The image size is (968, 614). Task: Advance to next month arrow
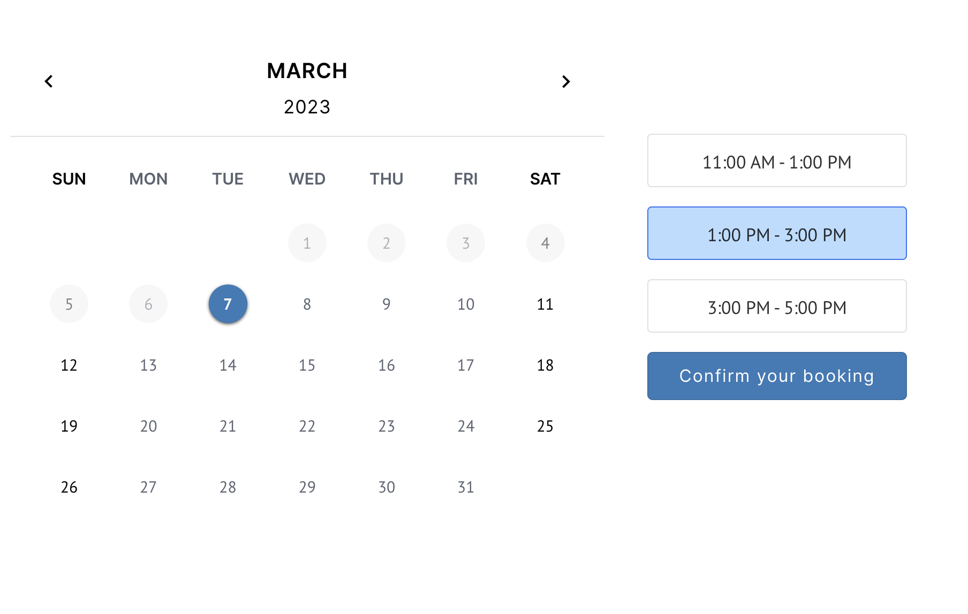[566, 81]
